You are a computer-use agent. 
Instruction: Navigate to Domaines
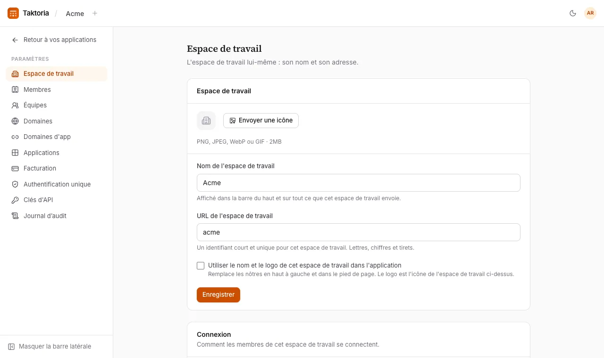tap(57, 121)
